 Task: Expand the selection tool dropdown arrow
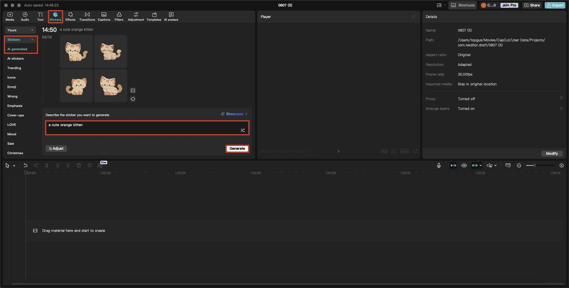pyautogui.click(x=14, y=166)
